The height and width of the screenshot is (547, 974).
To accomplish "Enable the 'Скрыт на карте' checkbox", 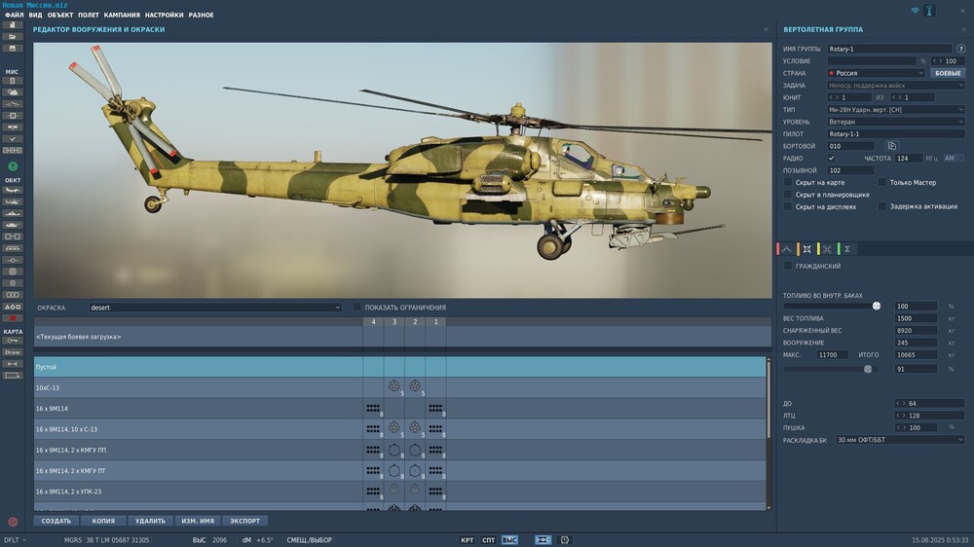I will (x=788, y=182).
